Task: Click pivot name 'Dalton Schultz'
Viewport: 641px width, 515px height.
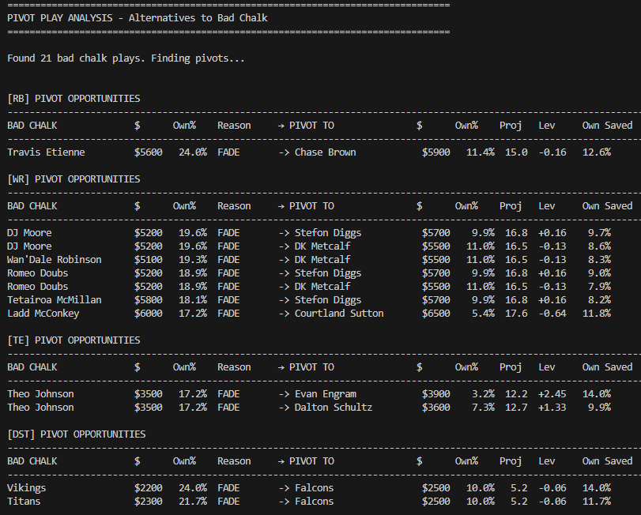Action: [x=334, y=408]
